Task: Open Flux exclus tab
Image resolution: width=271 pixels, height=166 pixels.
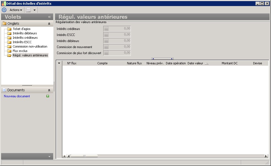Action: (20, 51)
